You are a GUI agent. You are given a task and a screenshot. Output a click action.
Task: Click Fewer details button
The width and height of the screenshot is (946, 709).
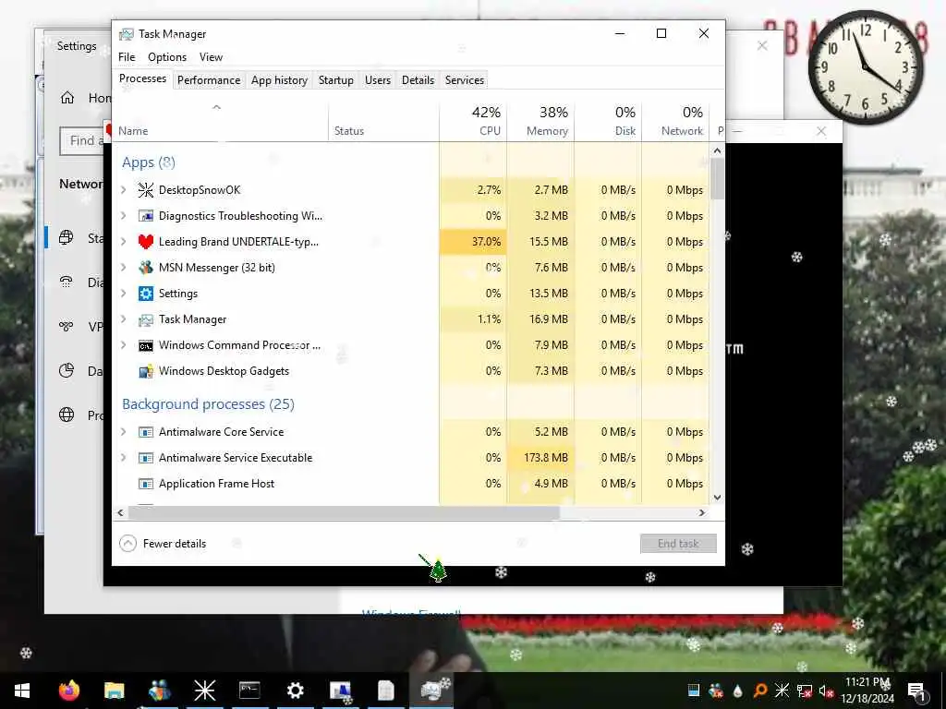163,544
